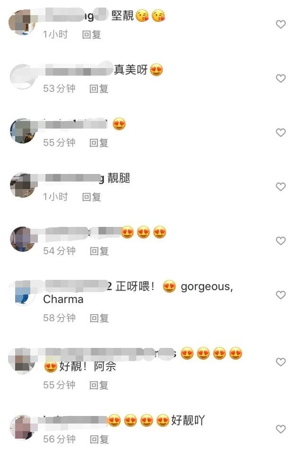Image resolution: width=303 pixels, height=450 pixels.
Task: Heart the 54分钟 three-emoji comment
Action: point(281,241)
